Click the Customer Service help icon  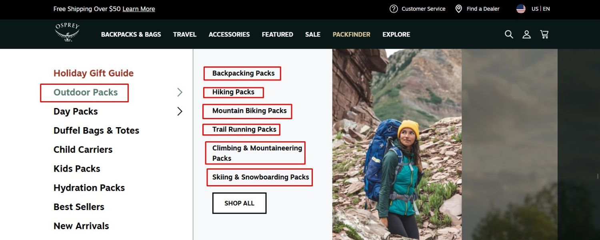pos(393,8)
